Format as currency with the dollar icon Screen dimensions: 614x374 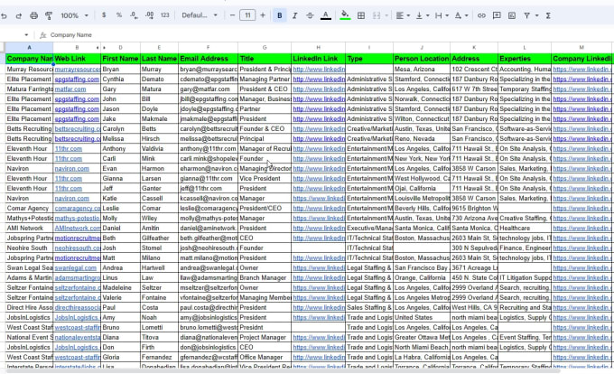[104, 15]
